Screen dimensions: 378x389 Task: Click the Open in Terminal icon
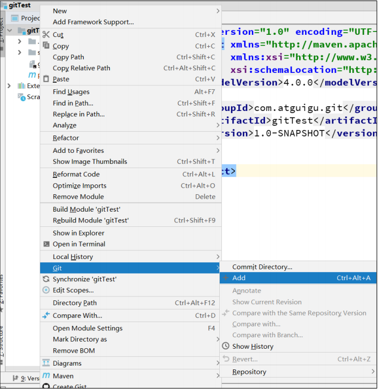click(46, 244)
